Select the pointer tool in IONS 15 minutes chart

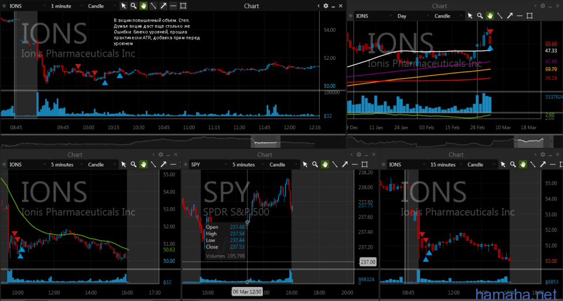click(503, 164)
